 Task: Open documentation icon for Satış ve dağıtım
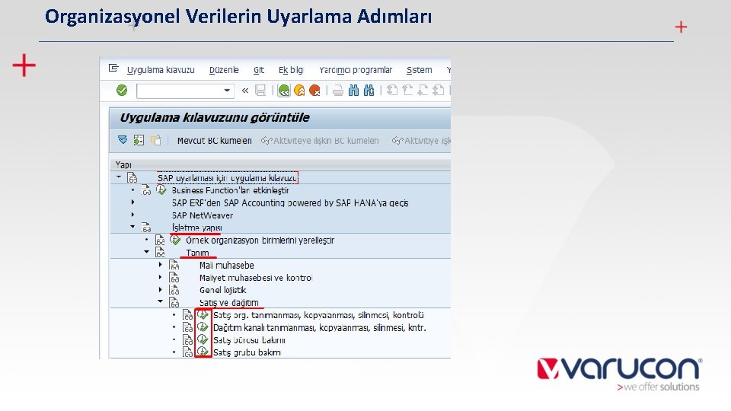[174, 302]
